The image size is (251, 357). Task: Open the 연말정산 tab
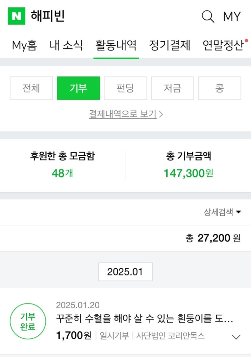click(223, 45)
